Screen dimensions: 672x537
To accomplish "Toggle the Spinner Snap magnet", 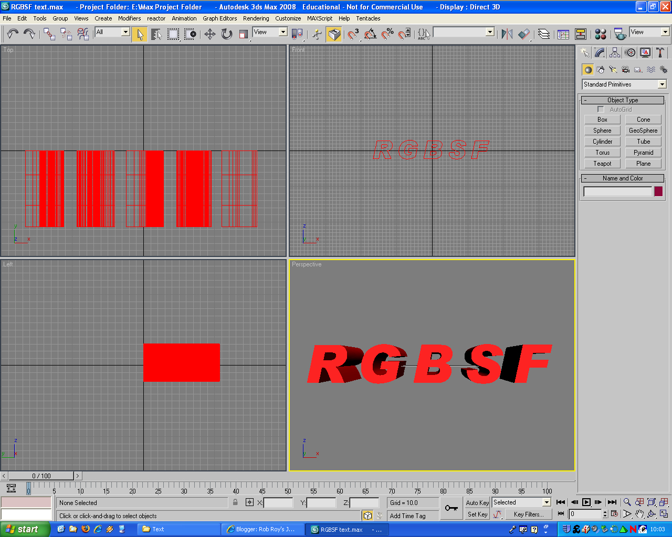I will tap(404, 34).
